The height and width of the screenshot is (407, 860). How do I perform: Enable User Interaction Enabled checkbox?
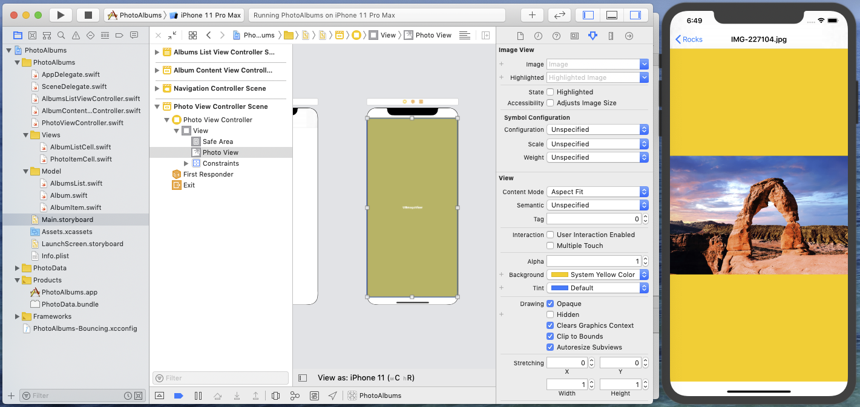(x=550, y=235)
